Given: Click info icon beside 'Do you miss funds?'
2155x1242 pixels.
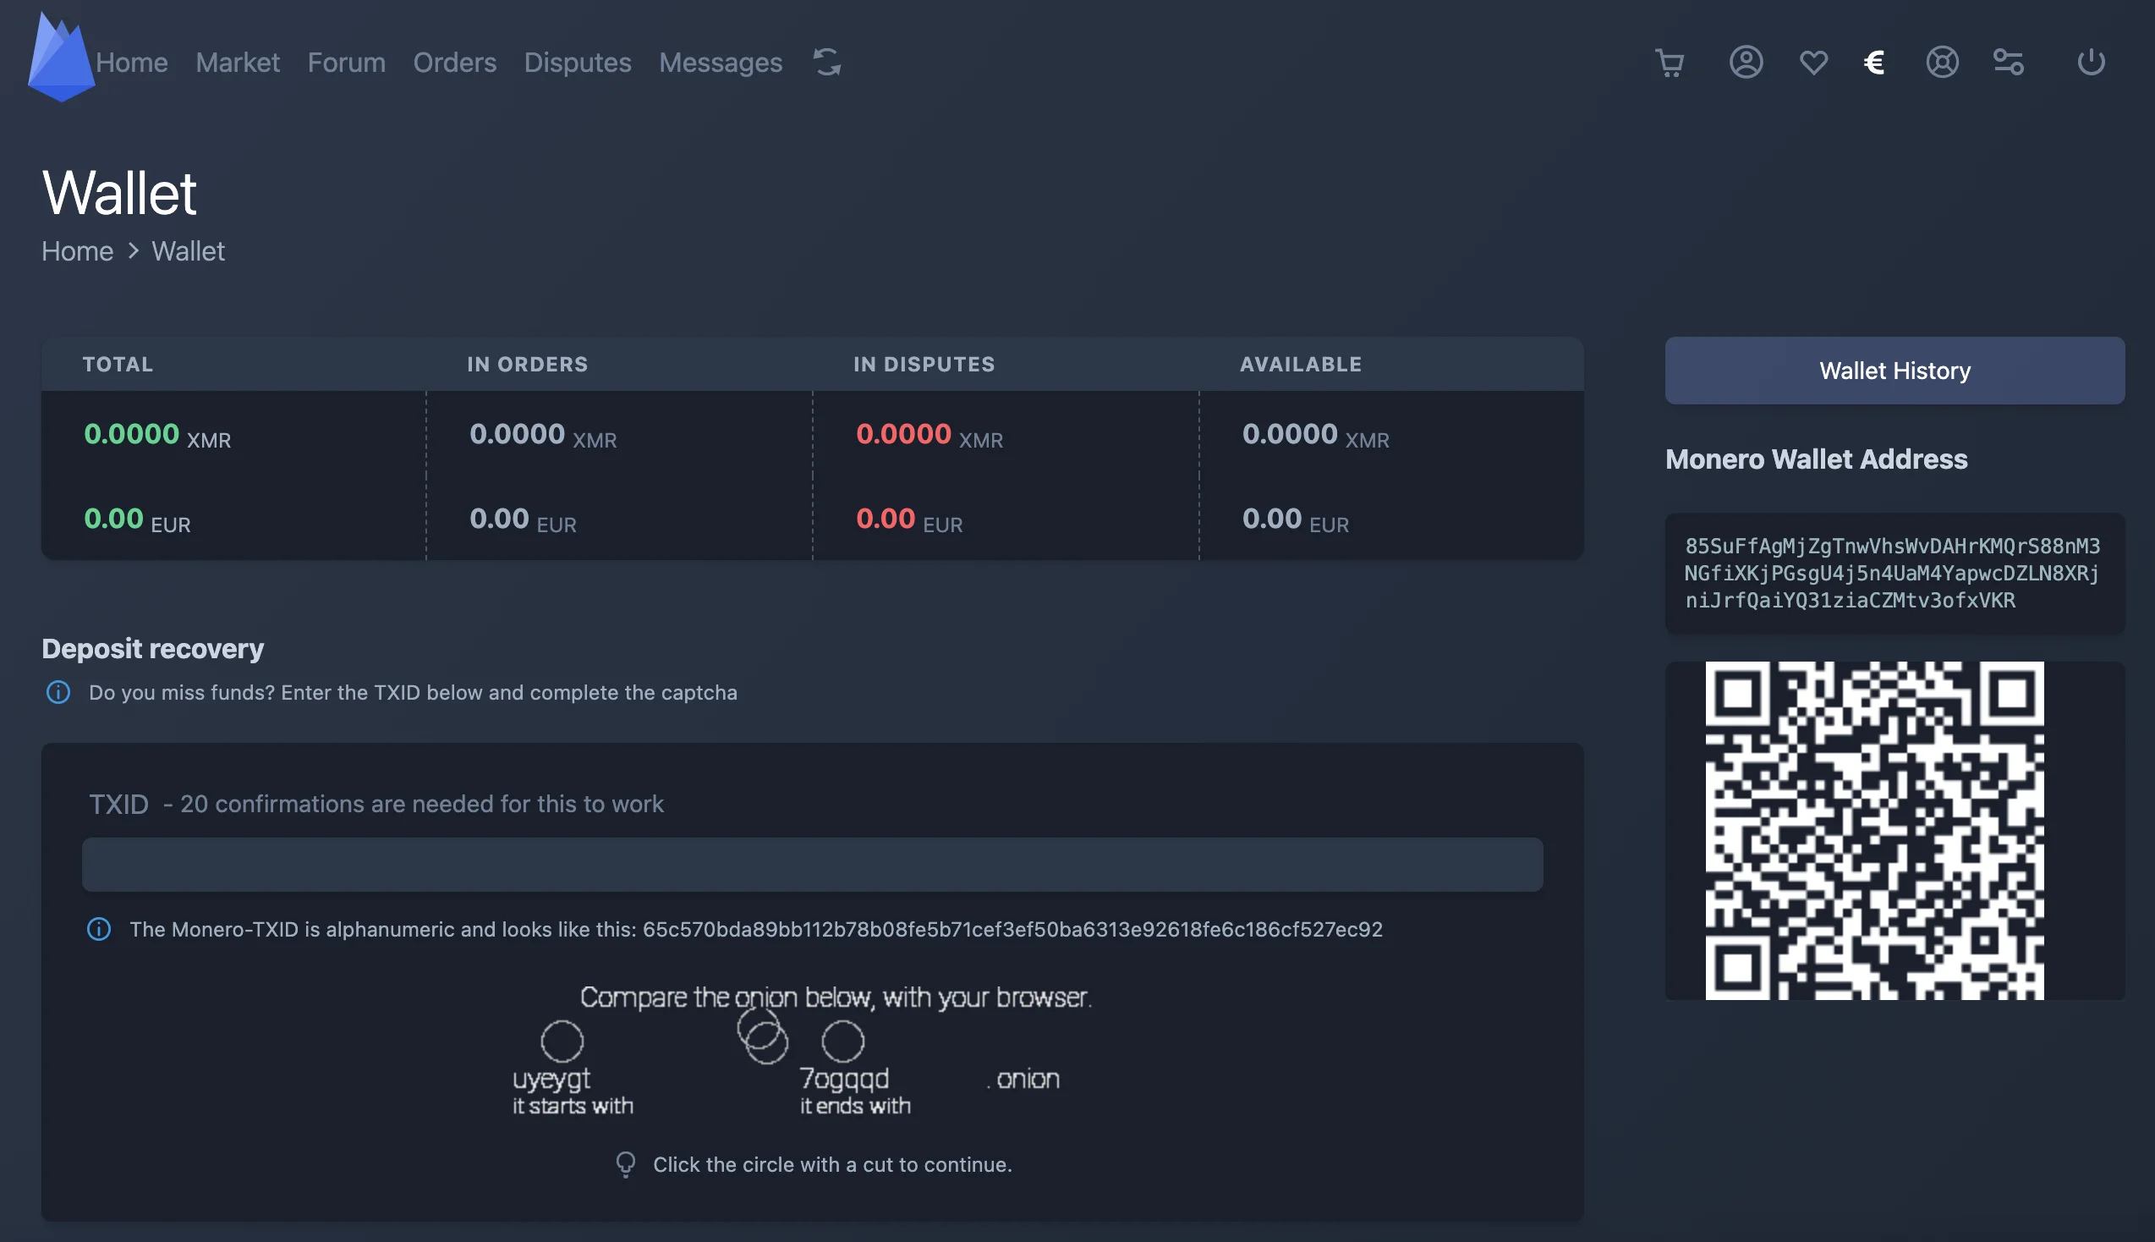Looking at the screenshot, I should click(58, 692).
